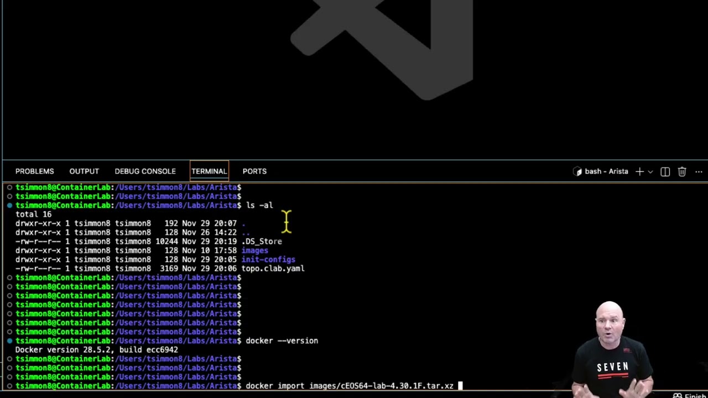Click command decoration dot beside 'docker --version'
708x398 pixels.
(9, 341)
